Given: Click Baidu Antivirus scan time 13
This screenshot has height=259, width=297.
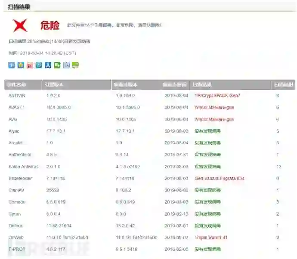Looking at the screenshot, I should pos(279,167).
